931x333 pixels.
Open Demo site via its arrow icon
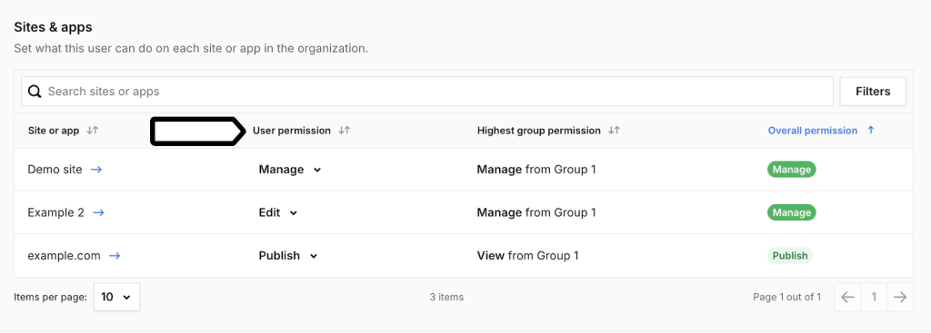[x=96, y=170]
